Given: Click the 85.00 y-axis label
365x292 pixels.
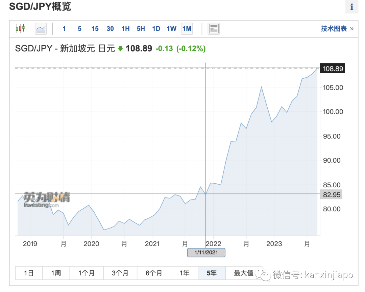Looking at the screenshot, I should tap(332, 185).
